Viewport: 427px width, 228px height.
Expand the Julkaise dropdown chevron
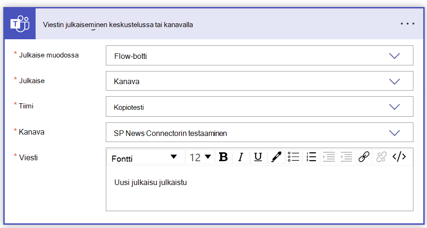click(394, 81)
